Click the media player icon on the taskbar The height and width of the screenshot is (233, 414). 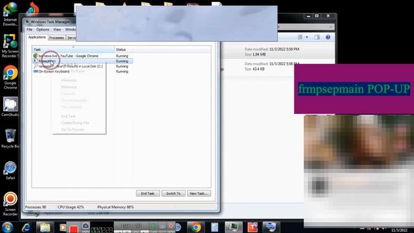(62, 227)
